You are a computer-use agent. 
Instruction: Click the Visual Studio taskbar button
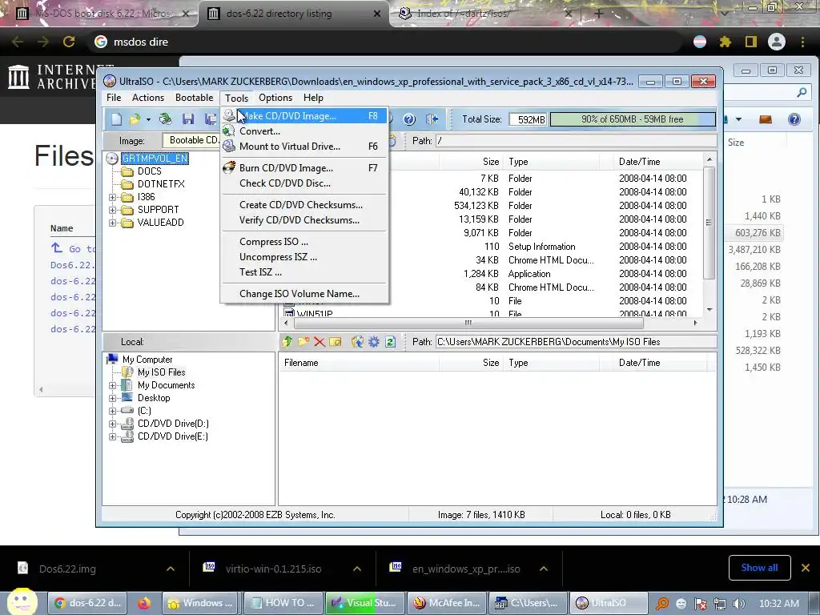point(364,603)
